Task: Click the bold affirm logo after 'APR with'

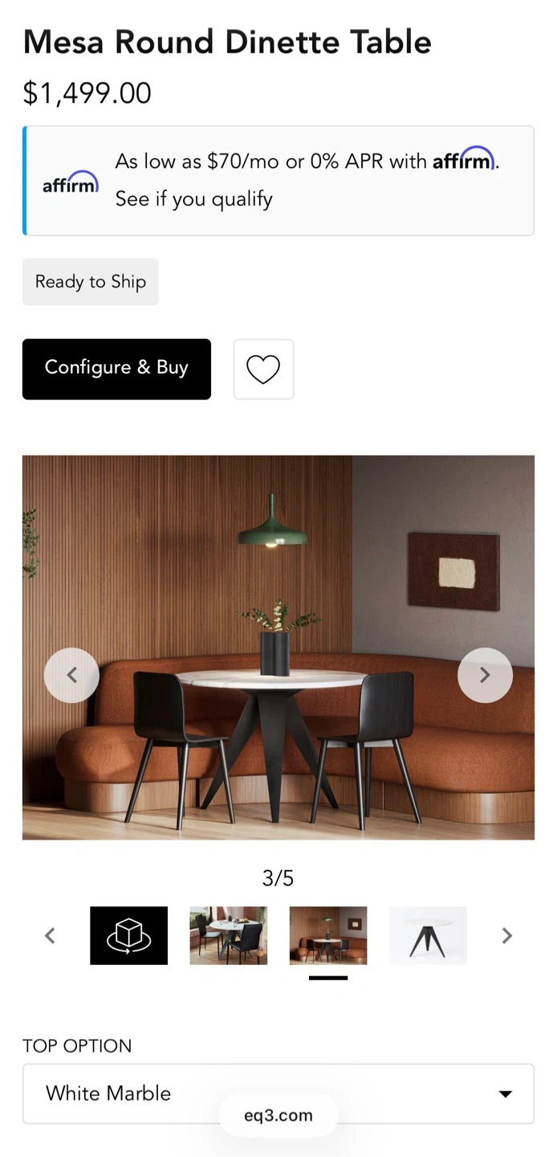Action: coord(463,159)
